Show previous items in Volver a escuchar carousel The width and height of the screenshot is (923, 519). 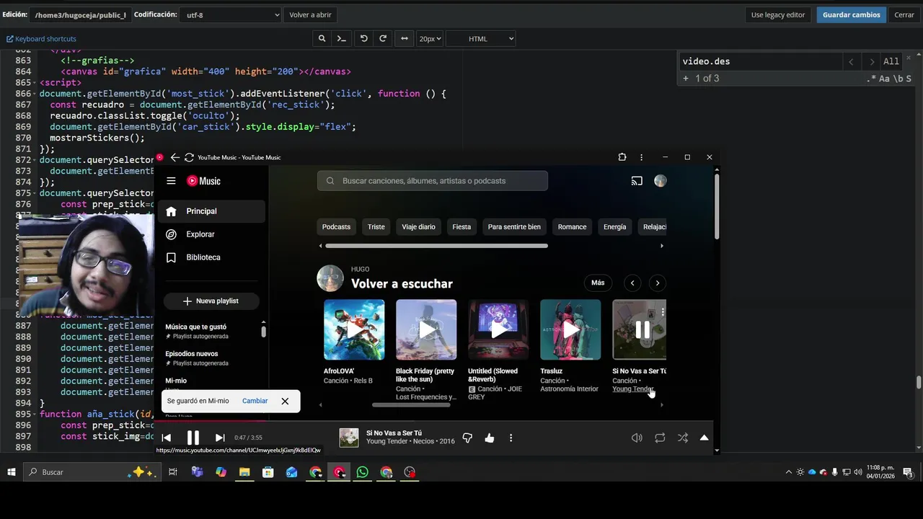coord(632,283)
